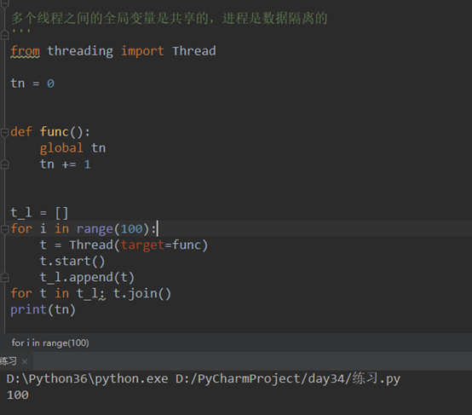472x415 pixels.
Task: Click fold end marker beside closing triple quotes
Action: (x=4, y=35)
